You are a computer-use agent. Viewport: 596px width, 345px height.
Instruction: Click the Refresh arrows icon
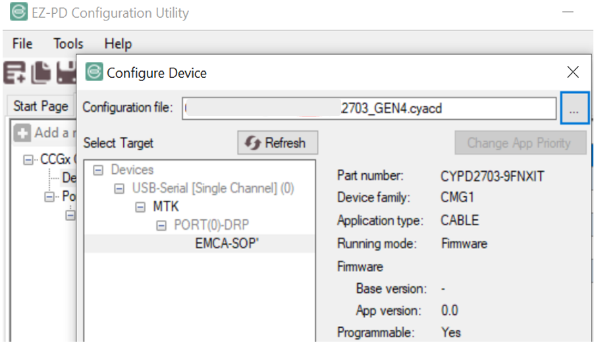252,144
